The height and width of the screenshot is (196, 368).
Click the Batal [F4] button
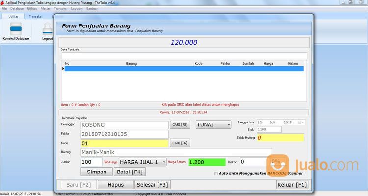[130, 172]
